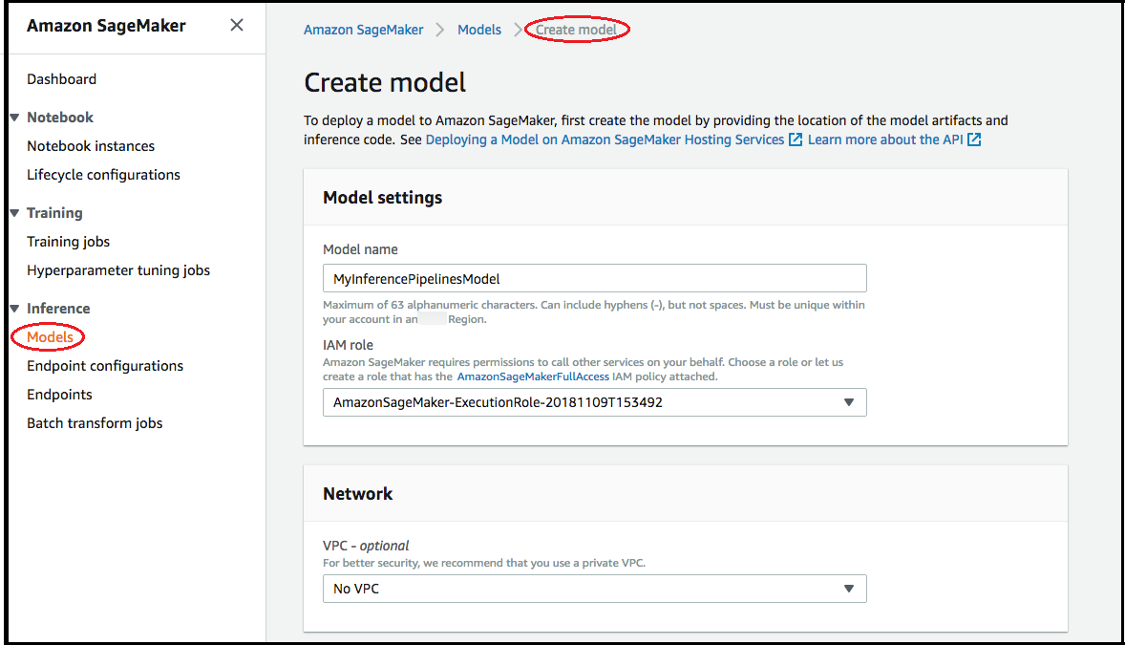Viewport: 1125px width, 645px height.
Task: Click Amazon SageMaker breadcrumb link
Action: 363,30
